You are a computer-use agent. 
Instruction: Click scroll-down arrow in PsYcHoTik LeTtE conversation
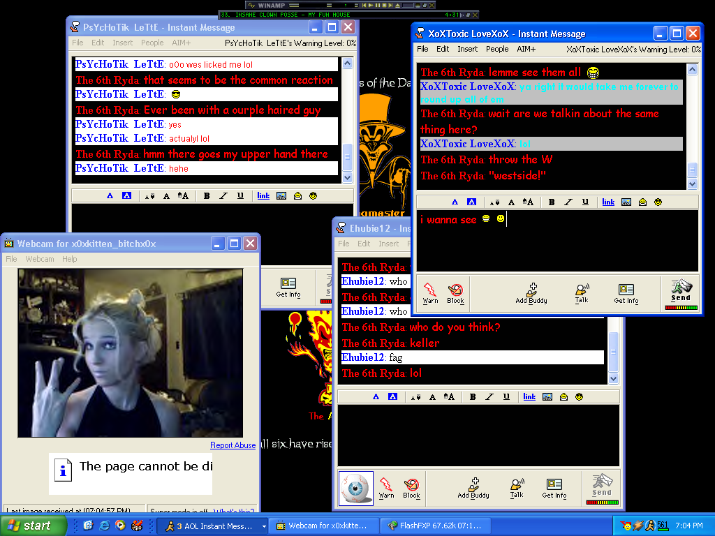point(347,178)
